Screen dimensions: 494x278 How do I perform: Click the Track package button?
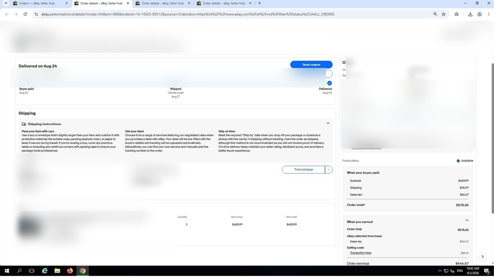click(303, 170)
